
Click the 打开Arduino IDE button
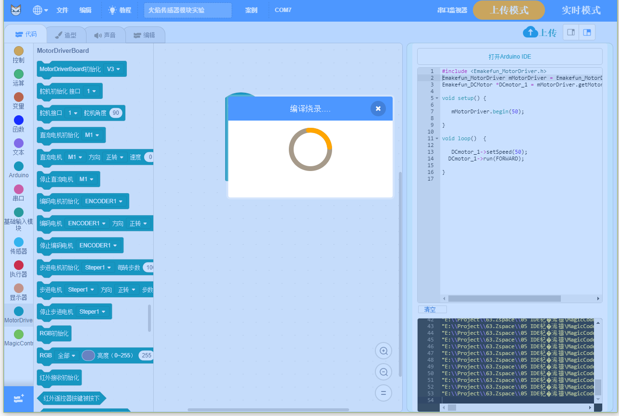coord(509,57)
